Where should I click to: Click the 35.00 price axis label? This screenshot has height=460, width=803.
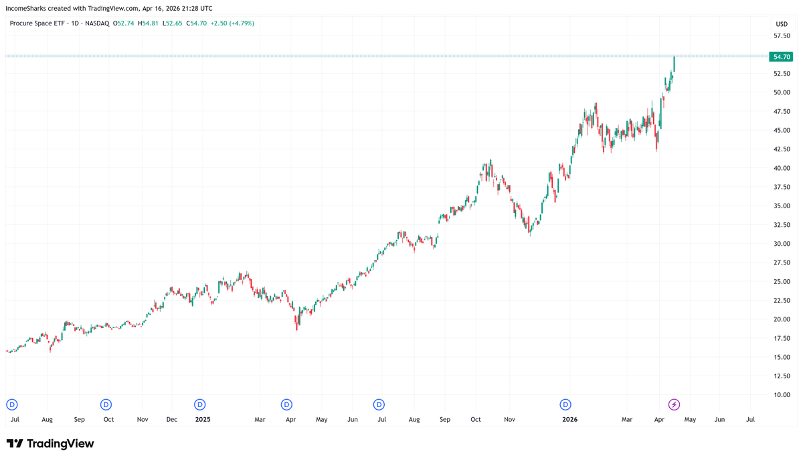point(782,206)
